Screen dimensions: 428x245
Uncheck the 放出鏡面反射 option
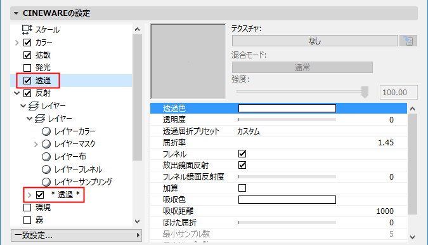pyautogui.click(x=242, y=165)
